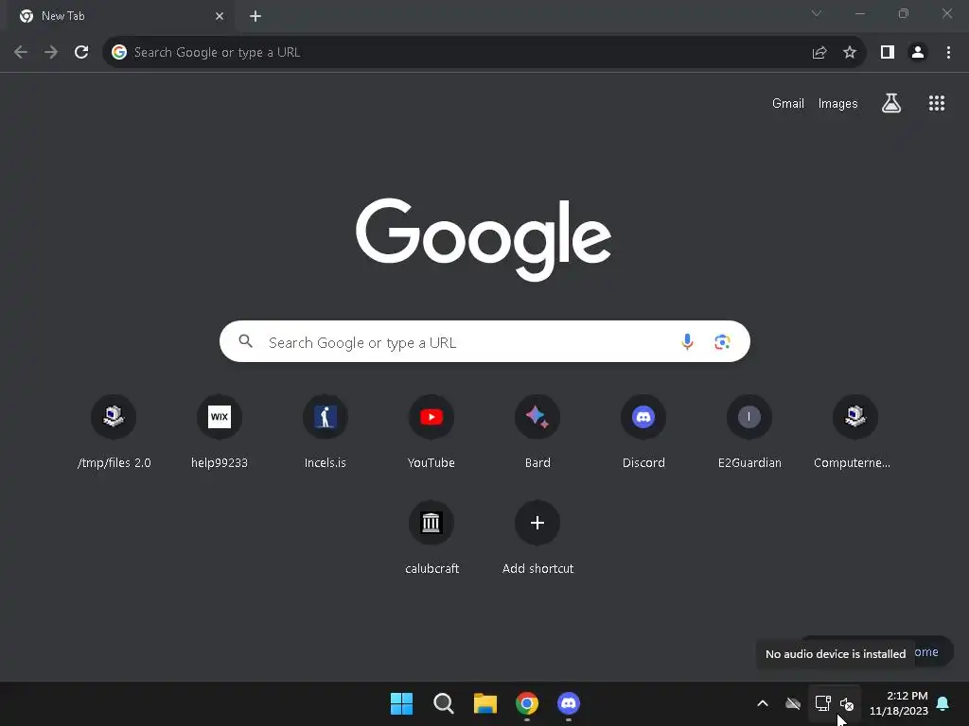This screenshot has height=726, width=969.
Task: Start voice search with the microphone
Action: pos(687,341)
